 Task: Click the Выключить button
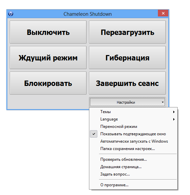tap(48, 32)
